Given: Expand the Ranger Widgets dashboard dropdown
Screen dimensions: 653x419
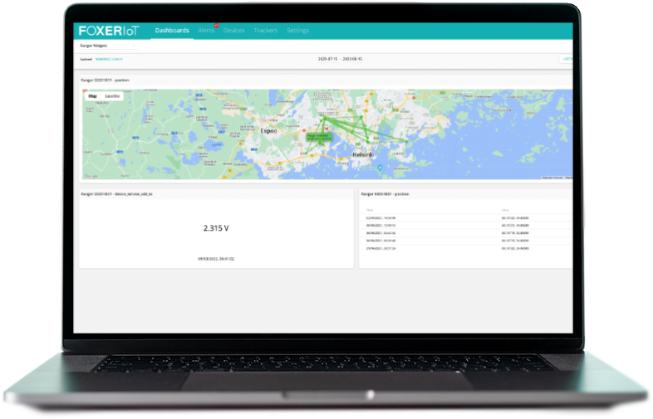Looking at the screenshot, I should tap(108, 46).
